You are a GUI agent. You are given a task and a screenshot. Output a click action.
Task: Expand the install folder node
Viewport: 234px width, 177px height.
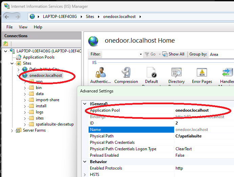25,106
